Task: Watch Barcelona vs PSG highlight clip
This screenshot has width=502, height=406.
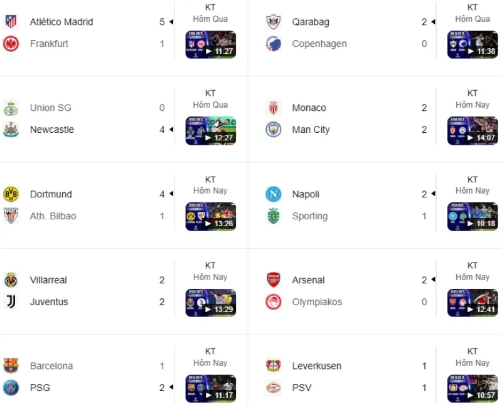Action: (x=211, y=388)
